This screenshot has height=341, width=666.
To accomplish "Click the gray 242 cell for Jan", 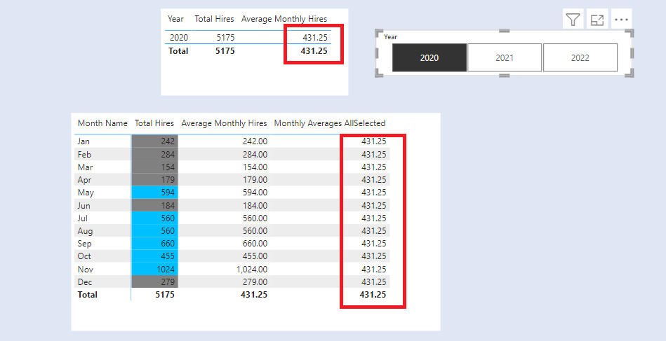I will pyautogui.click(x=154, y=141).
